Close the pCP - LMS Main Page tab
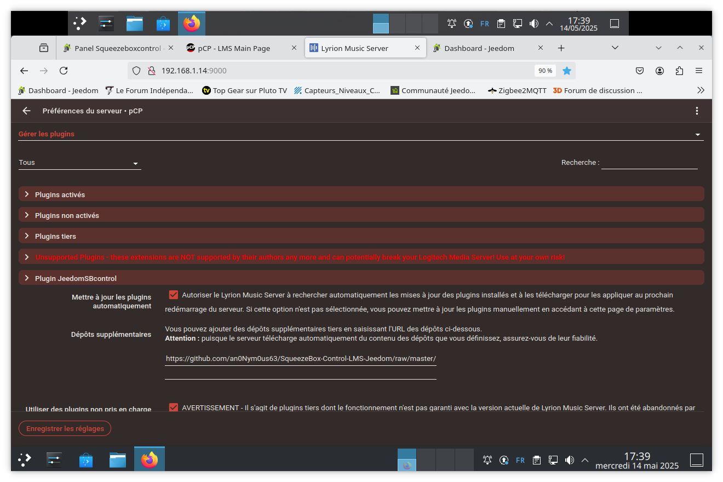 coord(294,48)
